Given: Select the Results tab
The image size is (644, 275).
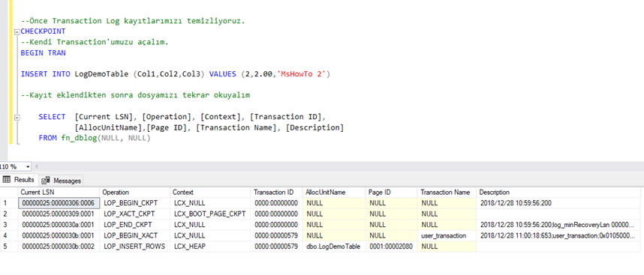Looking at the screenshot, I should 20,180.
